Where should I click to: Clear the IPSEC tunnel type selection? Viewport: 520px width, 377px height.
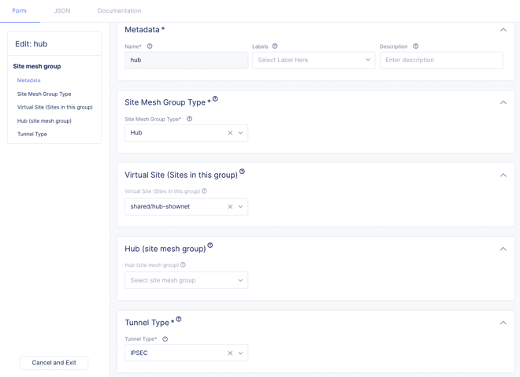click(230, 353)
